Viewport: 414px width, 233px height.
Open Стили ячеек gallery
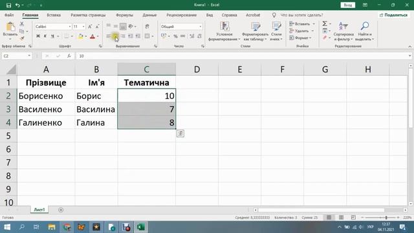(276, 32)
